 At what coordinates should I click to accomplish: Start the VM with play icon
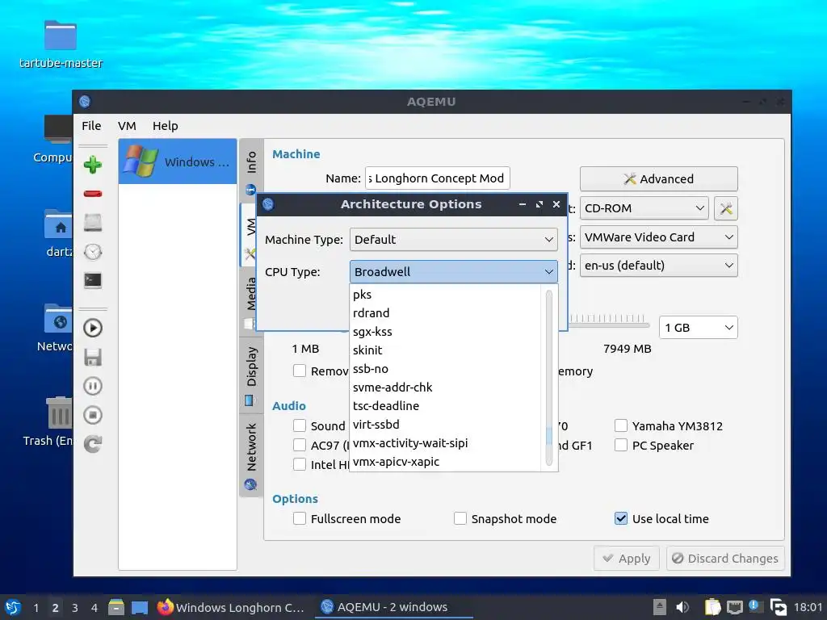[x=93, y=328]
